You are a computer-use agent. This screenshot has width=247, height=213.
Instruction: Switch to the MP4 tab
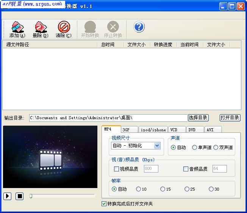tap(111, 129)
